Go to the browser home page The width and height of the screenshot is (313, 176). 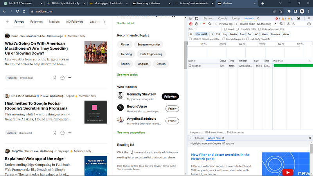[x=24, y=11]
